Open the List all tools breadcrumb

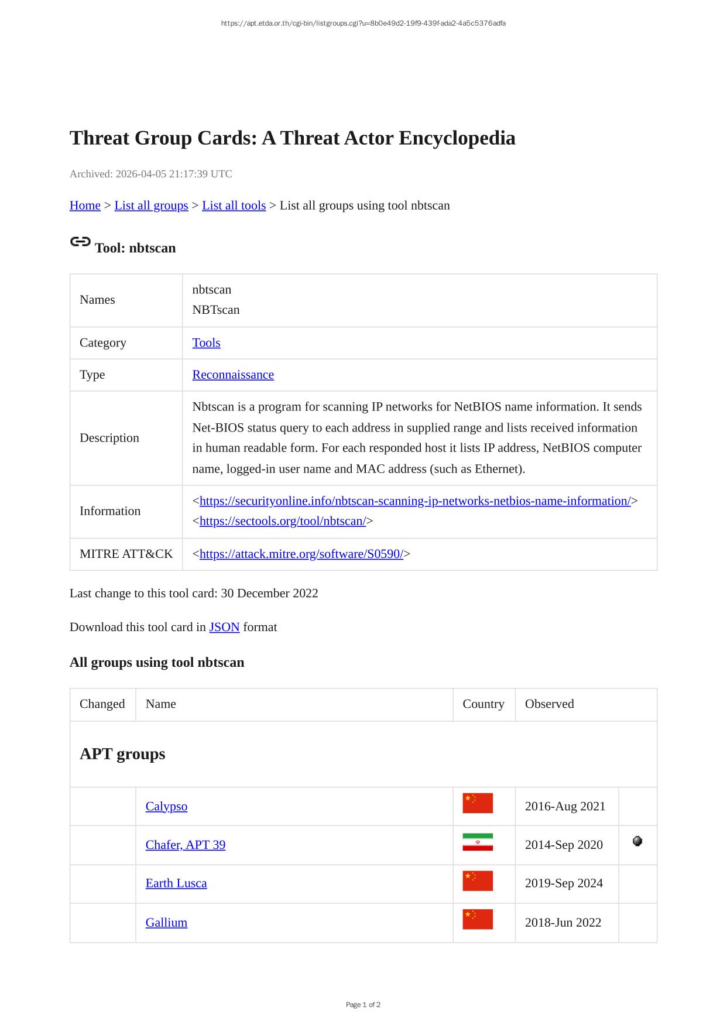[x=234, y=205]
